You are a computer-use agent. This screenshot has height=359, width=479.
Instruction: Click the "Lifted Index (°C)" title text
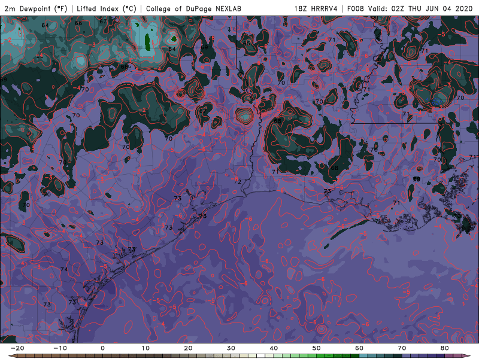pos(107,9)
